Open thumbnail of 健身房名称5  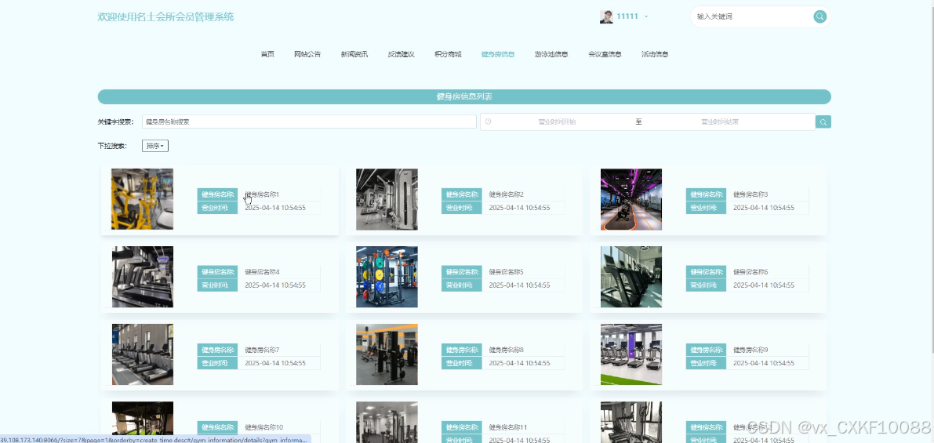pyautogui.click(x=387, y=277)
